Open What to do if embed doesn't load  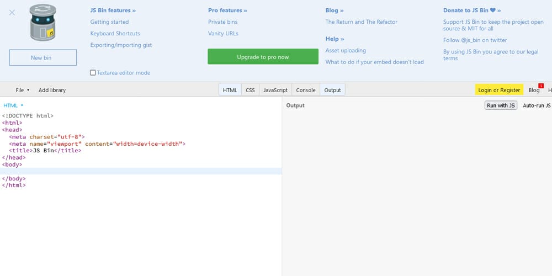click(375, 62)
